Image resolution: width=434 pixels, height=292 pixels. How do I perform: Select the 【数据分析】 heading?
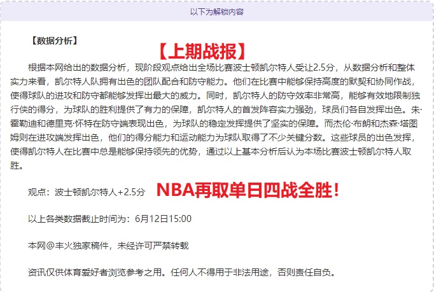(54, 41)
